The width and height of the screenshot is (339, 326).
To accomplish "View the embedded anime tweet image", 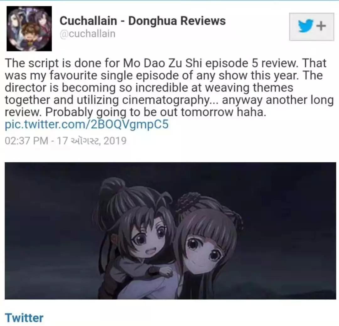I will point(170,231).
